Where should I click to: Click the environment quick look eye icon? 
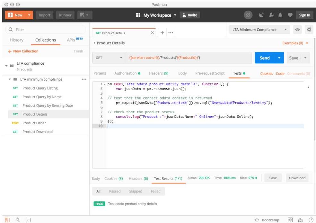point(297,30)
